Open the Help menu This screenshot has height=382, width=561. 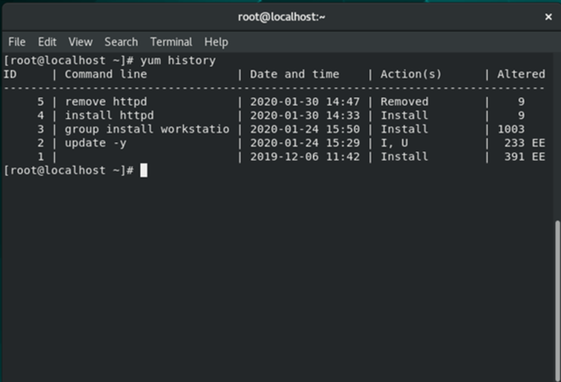tap(215, 42)
